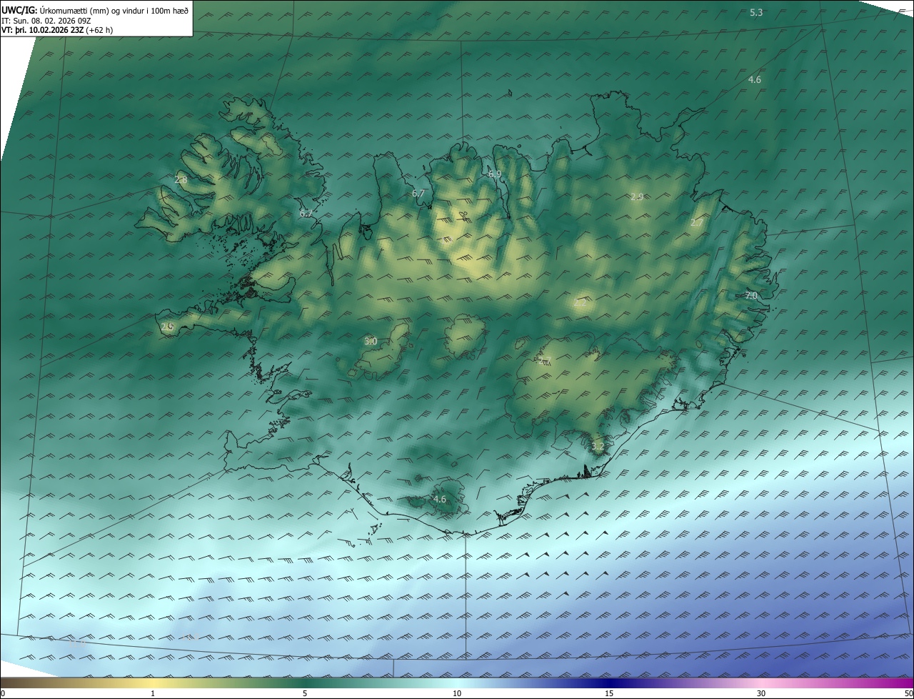This screenshot has height=699, width=914.
Task: Click the "30" tick on the color scale
Action: (x=761, y=693)
